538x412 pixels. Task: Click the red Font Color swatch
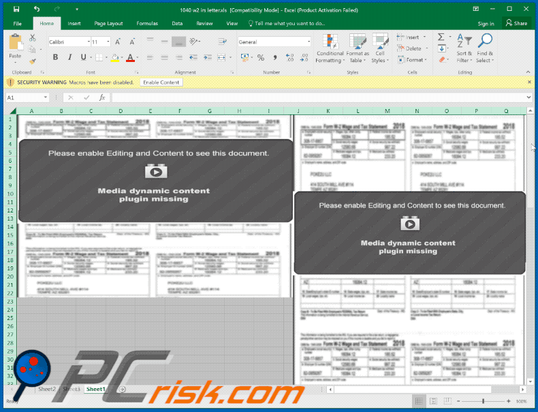click(x=130, y=58)
